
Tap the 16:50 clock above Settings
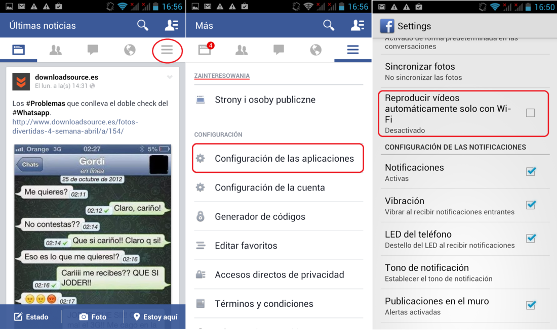click(544, 7)
